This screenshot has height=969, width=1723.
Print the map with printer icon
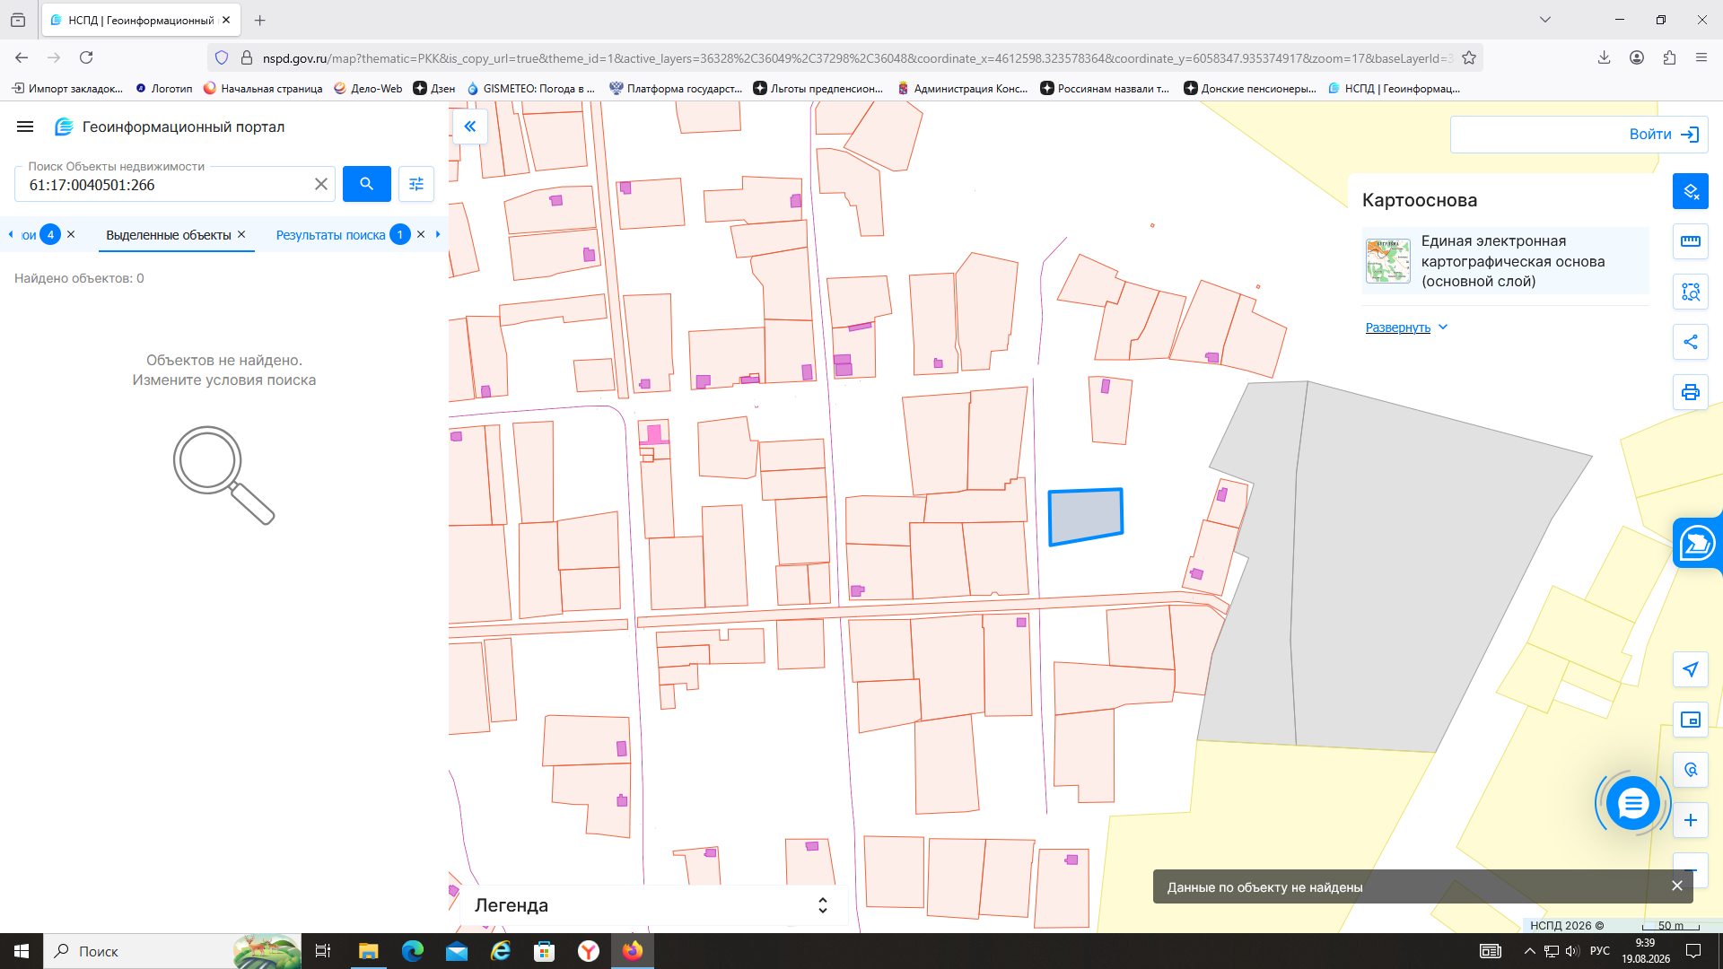pos(1690,392)
